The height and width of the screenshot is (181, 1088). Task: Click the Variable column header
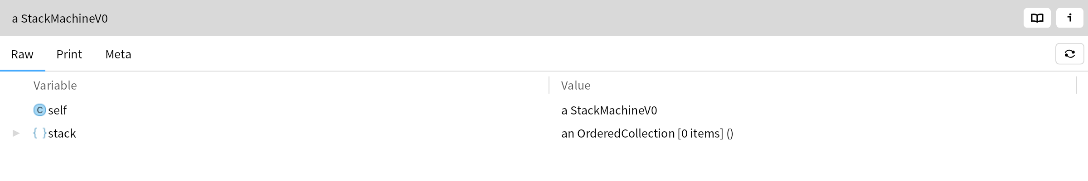tap(55, 86)
